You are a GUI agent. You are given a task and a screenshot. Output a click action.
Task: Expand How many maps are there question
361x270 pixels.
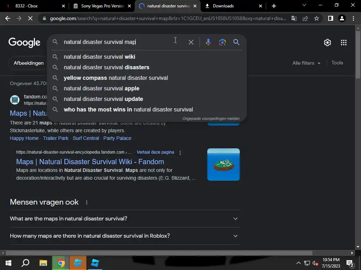point(124,236)
